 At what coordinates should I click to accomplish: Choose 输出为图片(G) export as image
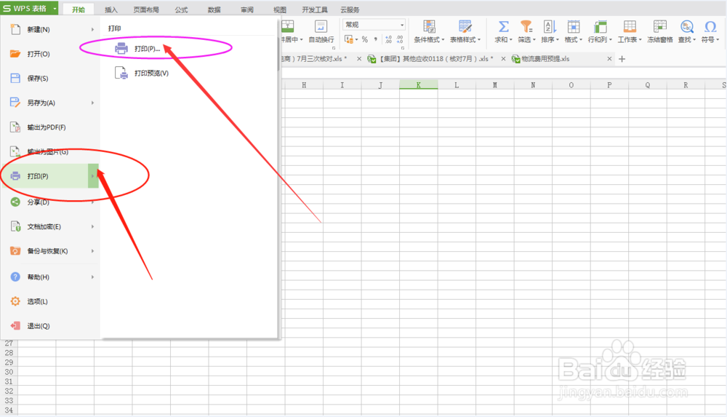click(50, 152)
